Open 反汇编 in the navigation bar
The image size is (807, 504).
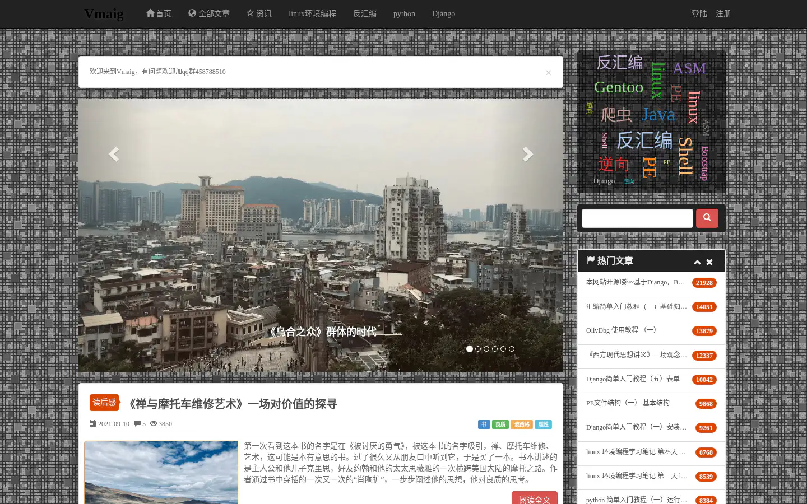(x=365, y=13)
